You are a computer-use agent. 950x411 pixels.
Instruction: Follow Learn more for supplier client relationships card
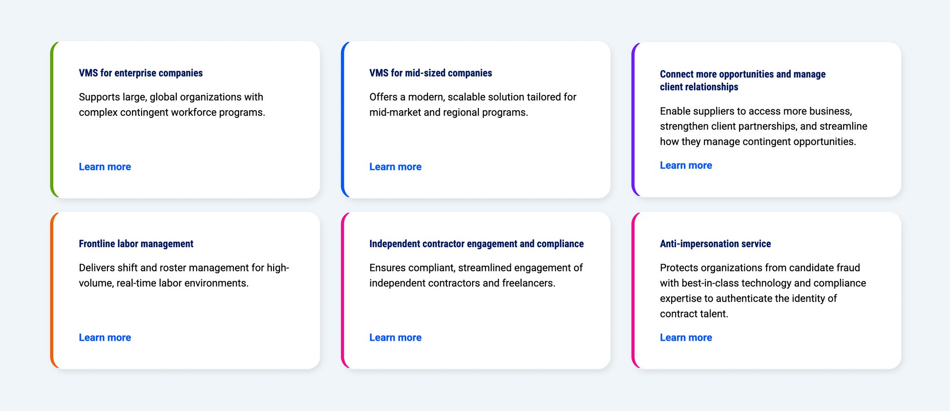point(685,165)
